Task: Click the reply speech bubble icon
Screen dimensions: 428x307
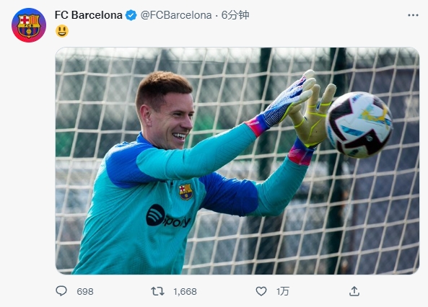Action: coord(61,291)
